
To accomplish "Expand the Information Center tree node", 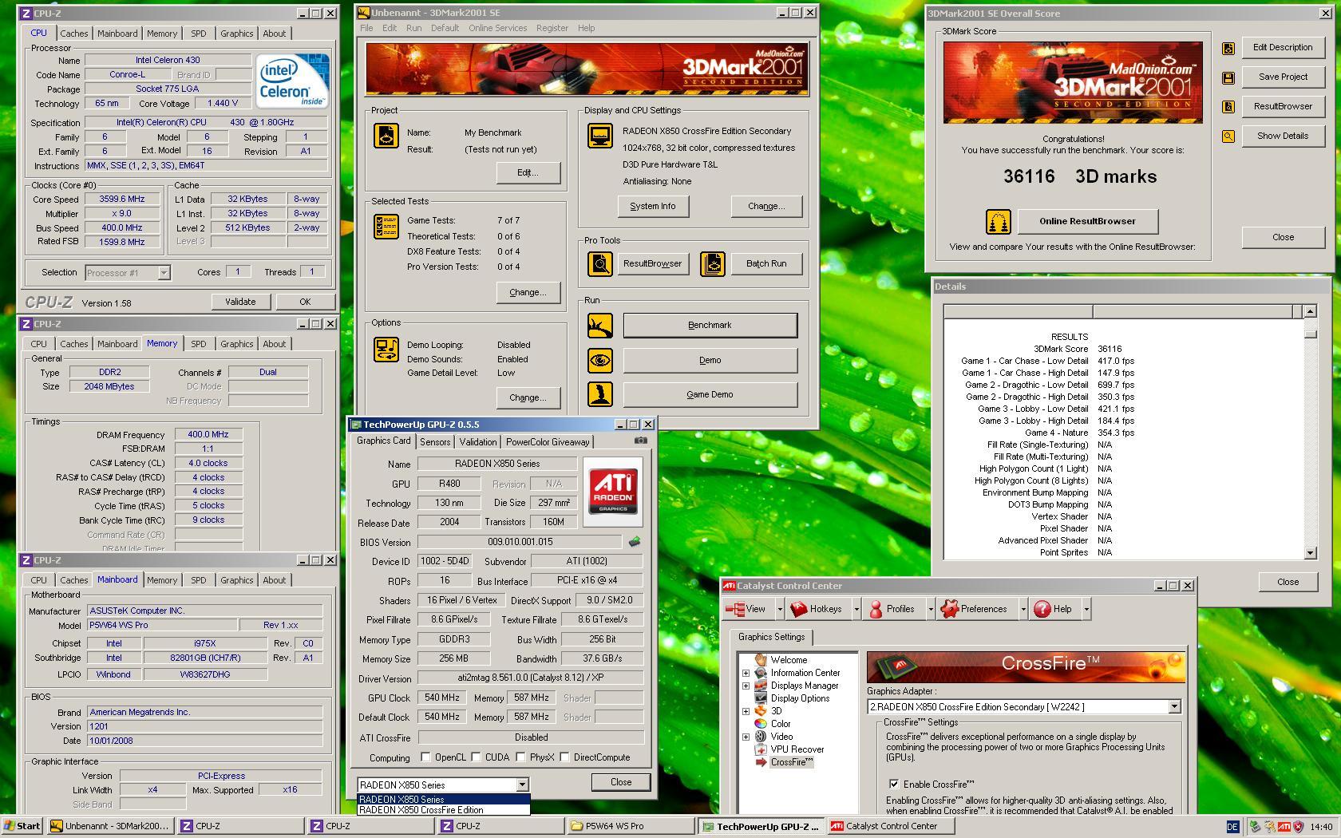I will coord(746,673).
